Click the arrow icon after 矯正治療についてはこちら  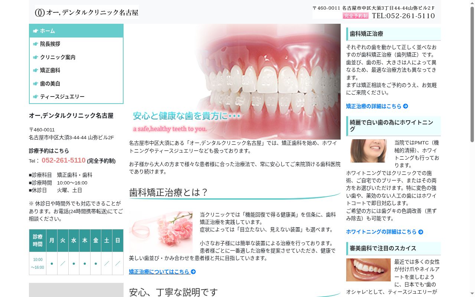tap(193, 272)
